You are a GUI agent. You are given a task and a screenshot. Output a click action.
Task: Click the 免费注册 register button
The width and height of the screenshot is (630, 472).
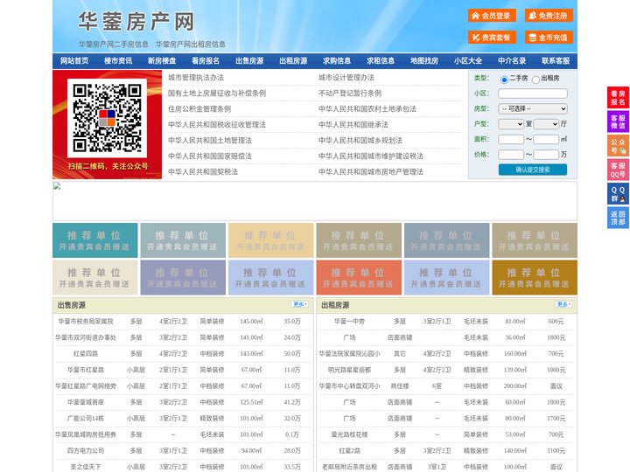[549, 16]
